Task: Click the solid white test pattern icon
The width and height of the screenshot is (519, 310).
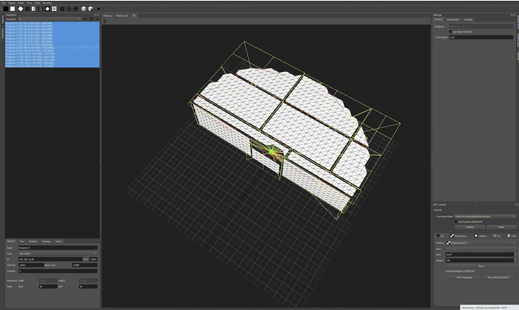Action: pos(13,9)
